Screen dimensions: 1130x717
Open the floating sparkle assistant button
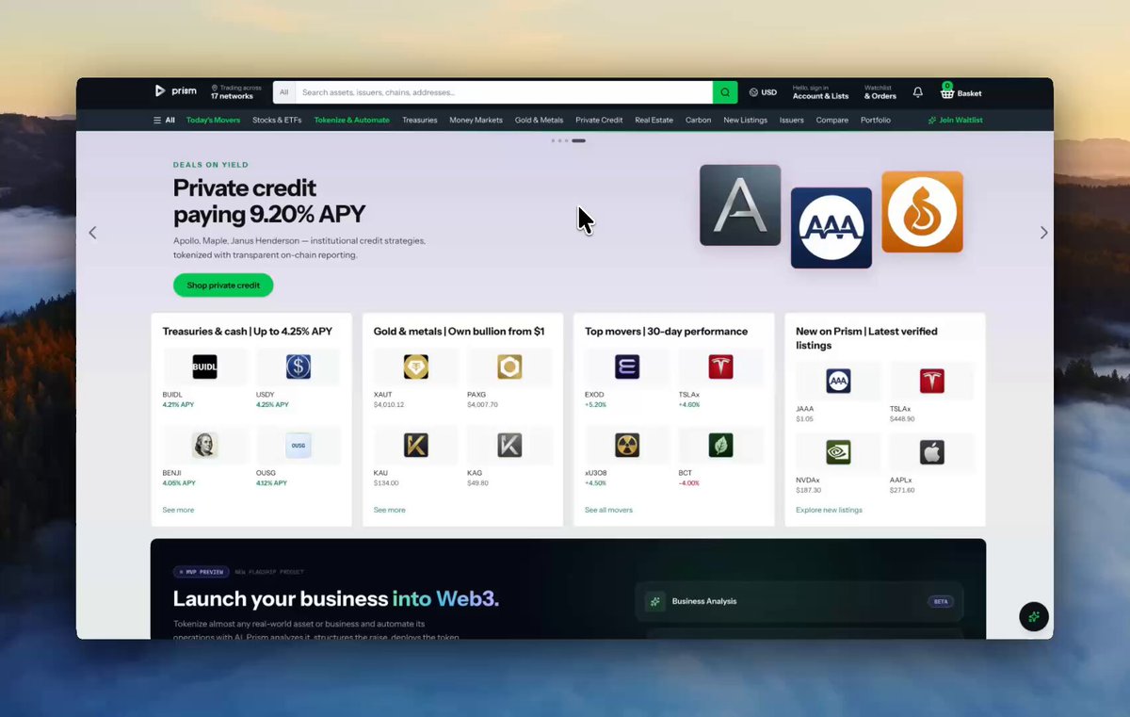click(1034, 616)
